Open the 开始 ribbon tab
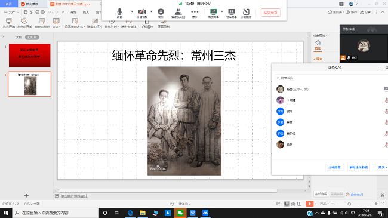388x218 pixels. pyautogui.click(x=73, y=12)
